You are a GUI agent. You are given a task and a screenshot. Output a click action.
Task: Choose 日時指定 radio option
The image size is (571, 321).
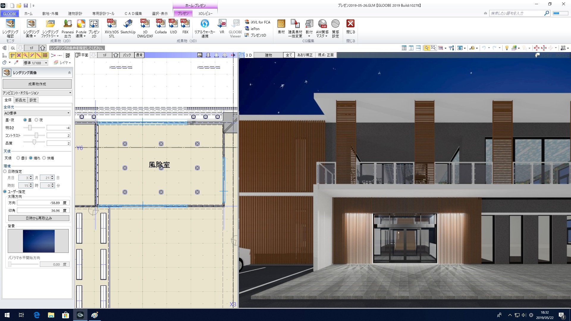pos(5,171)
